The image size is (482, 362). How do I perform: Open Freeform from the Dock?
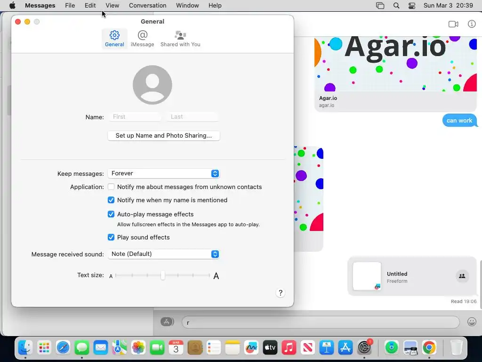click(x=251, y=348)
